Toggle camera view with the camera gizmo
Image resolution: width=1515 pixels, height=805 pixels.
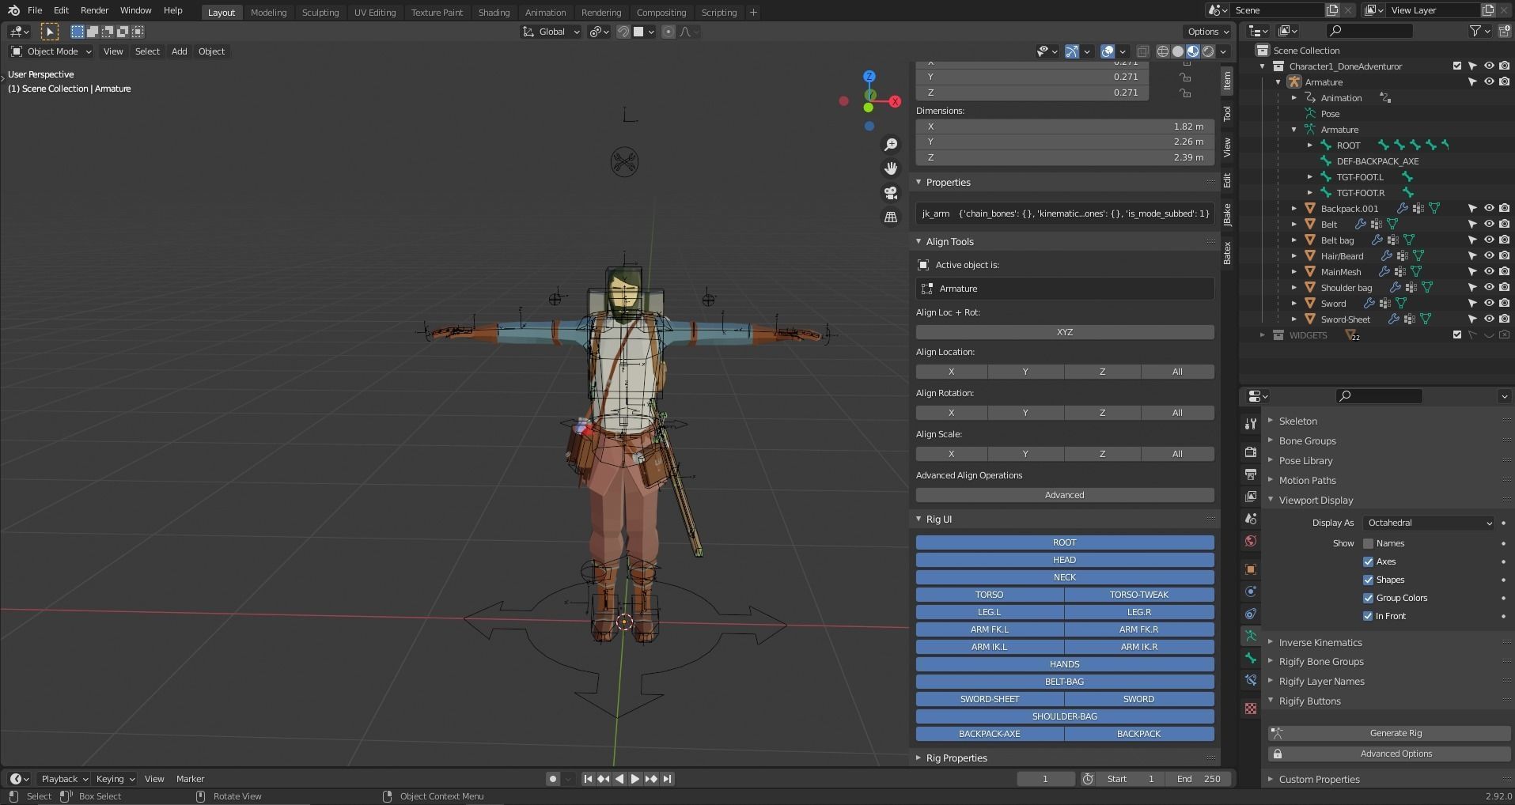[891, 193]
